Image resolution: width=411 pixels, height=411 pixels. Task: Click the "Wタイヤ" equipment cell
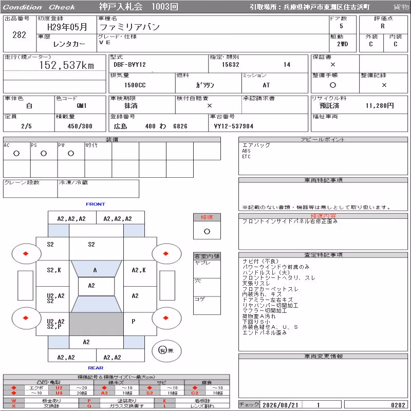pos(98,151)
